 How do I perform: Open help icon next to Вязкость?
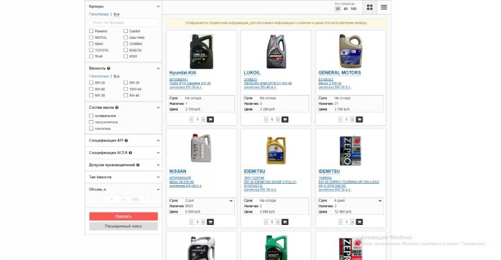pos(108,68)
